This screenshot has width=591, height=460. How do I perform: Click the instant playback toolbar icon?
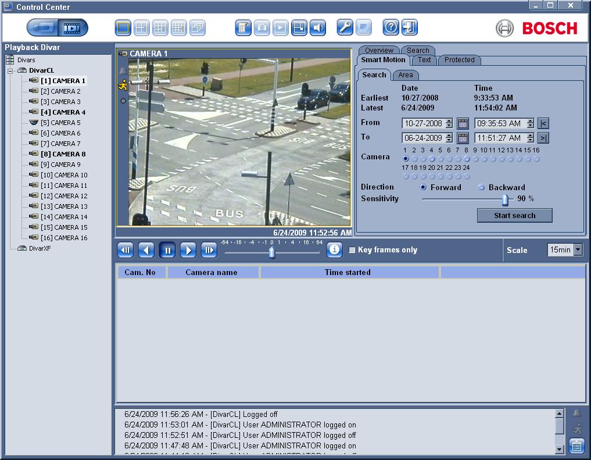pos(281,27)
